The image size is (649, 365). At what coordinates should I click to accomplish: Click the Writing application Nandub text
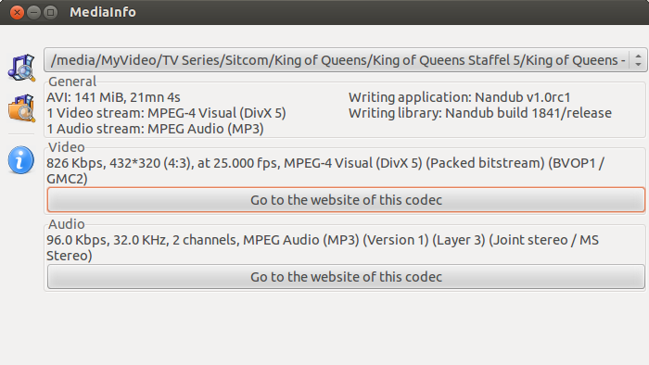coord(460,97)
